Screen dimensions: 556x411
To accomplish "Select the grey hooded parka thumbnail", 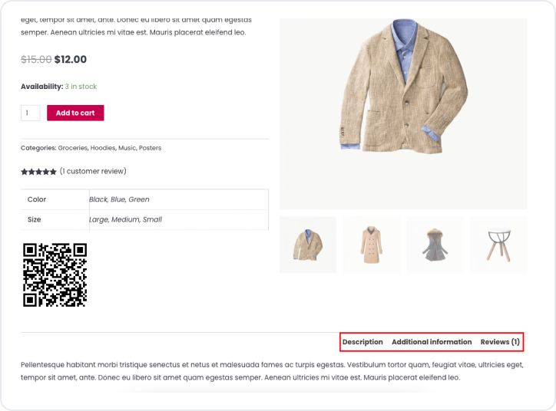I will (435, 245).
